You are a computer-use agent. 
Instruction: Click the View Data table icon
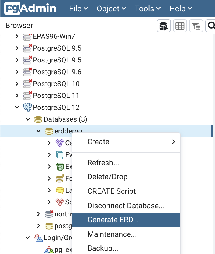[x=180, y=26]
